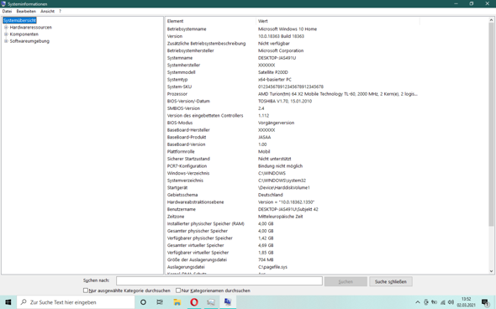The height and width of the screenshot is (309, 496).
Task: Select the Hardwareabstraktionsebene row
Action: (x=293, y=202)
